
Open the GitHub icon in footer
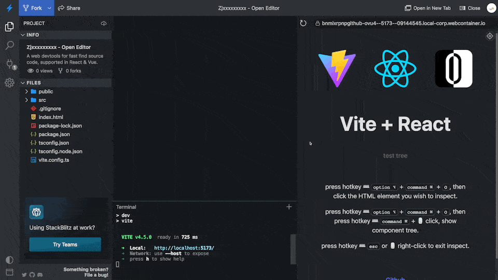[x=32, y=275]
